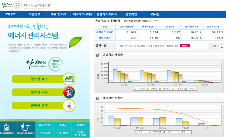226x138 pixels.
Task: Open 온실가스에너지분석 plug icon tile
Action: 26,129
